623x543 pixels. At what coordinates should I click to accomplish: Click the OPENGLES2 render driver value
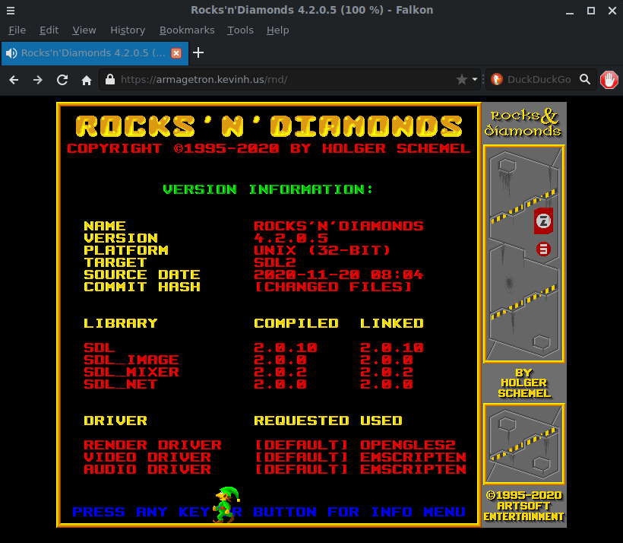click(408, 445)
